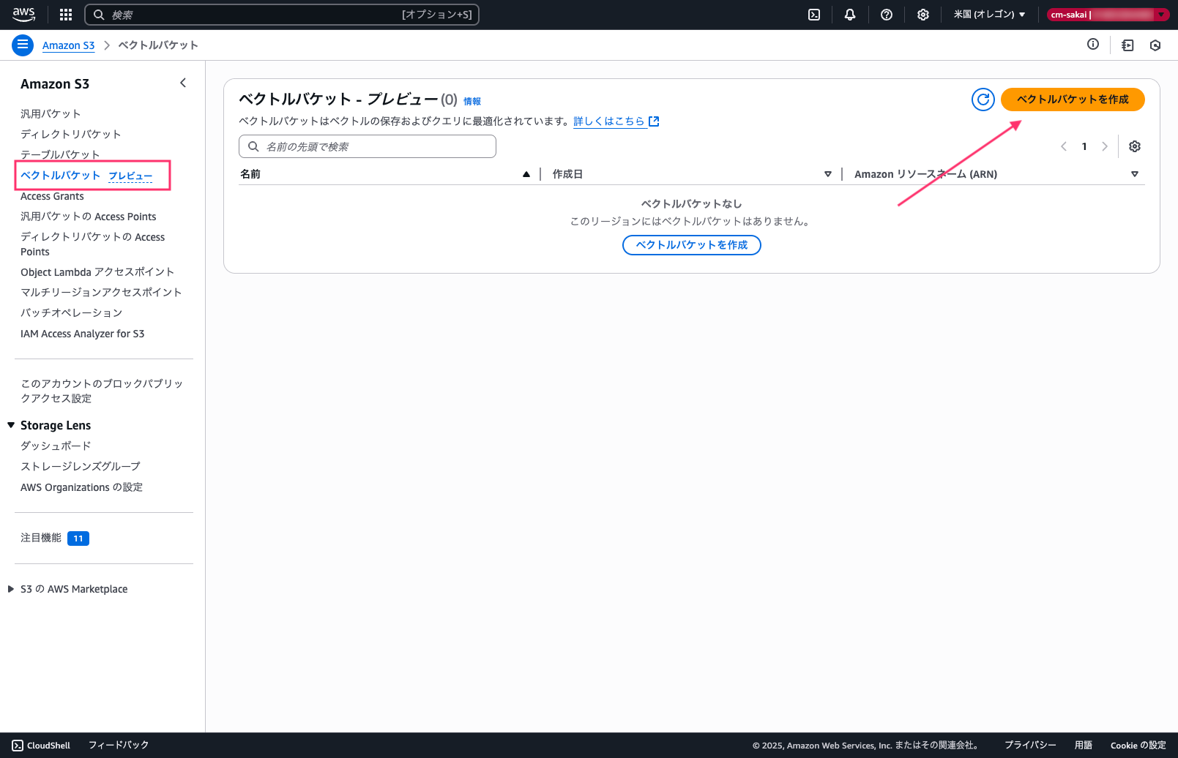Launch CloudShell from top bar icon
Viewport: 1178px width, 758px height.
pyautogui.click(x=814, y=15)
